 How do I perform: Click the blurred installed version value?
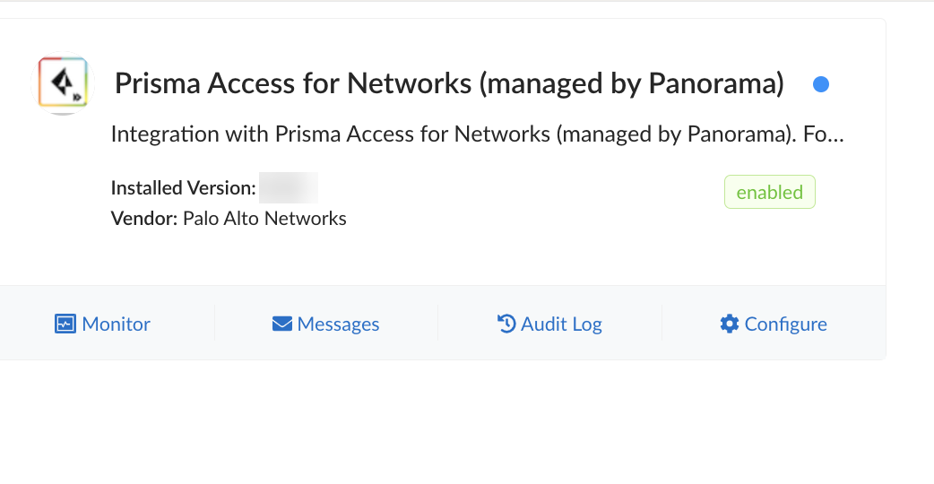pos(289,188)
